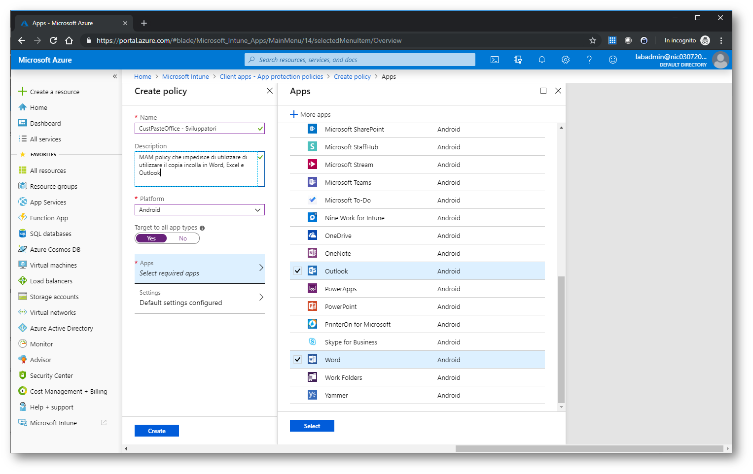This screenshot has width=753, height=474.
Task: Open Virtual machines in sidebar
Action: pyautogui.click(x=53, y=265)
